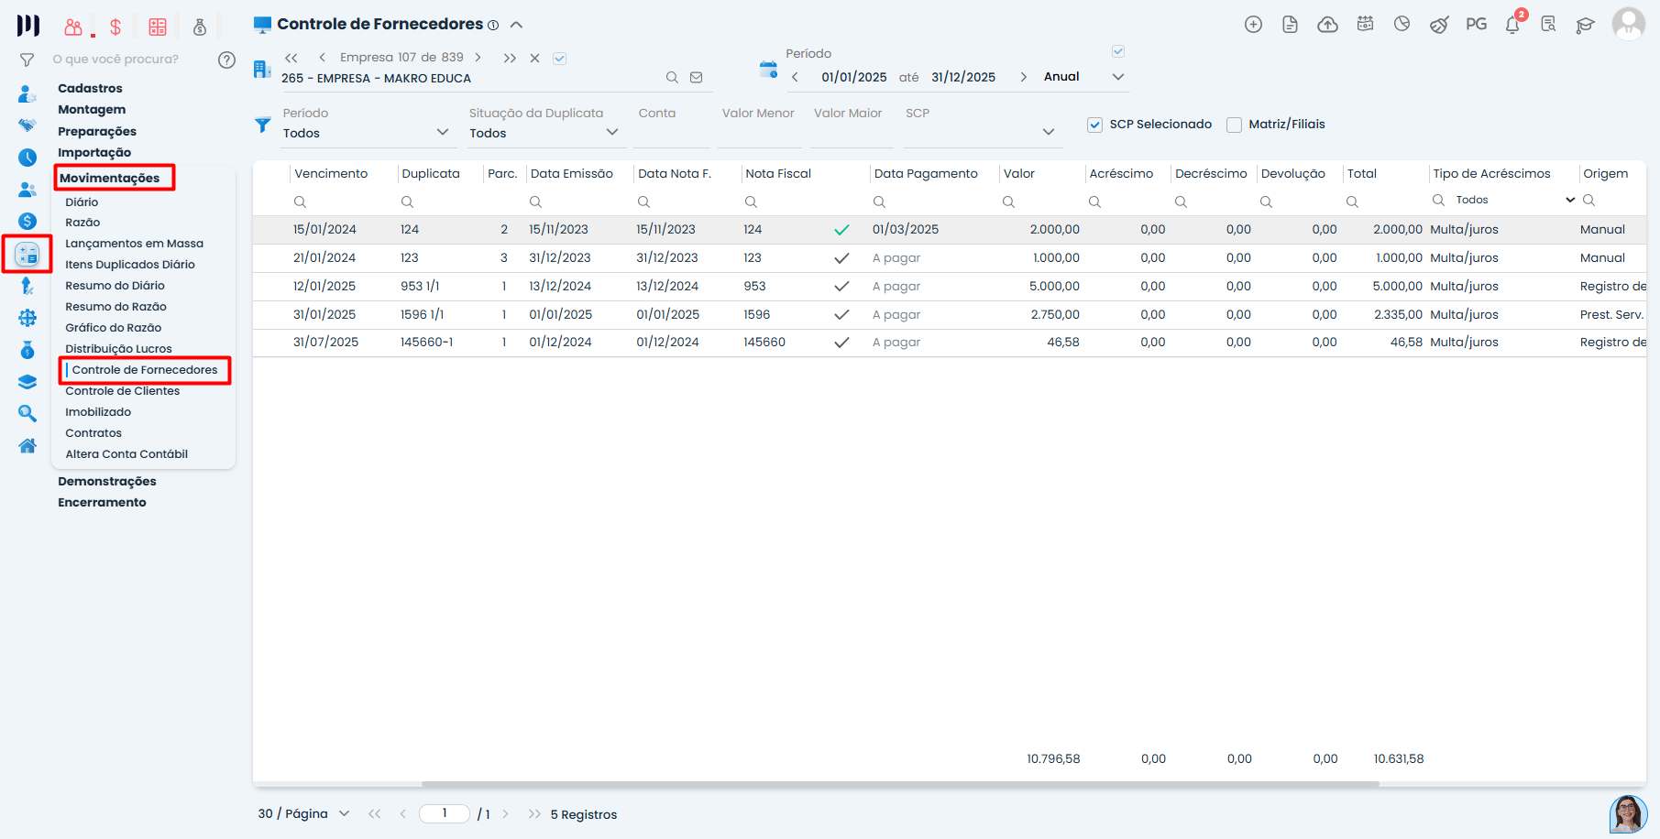Viewport: 1660px width, 839px height.
Task: Expand the Demonstrações section
Action: (x=106, y=482)
